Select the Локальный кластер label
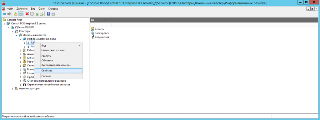Screen dimensions: 320x120 click(35, 35)
